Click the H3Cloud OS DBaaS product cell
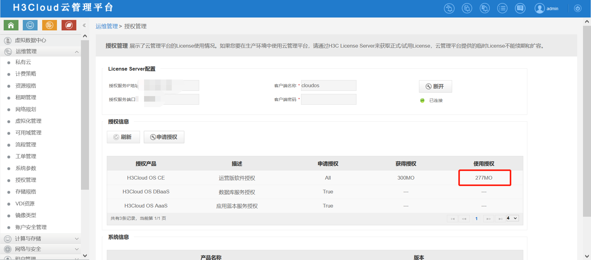This screenshot has width=591, height=260. pos(146,192)
